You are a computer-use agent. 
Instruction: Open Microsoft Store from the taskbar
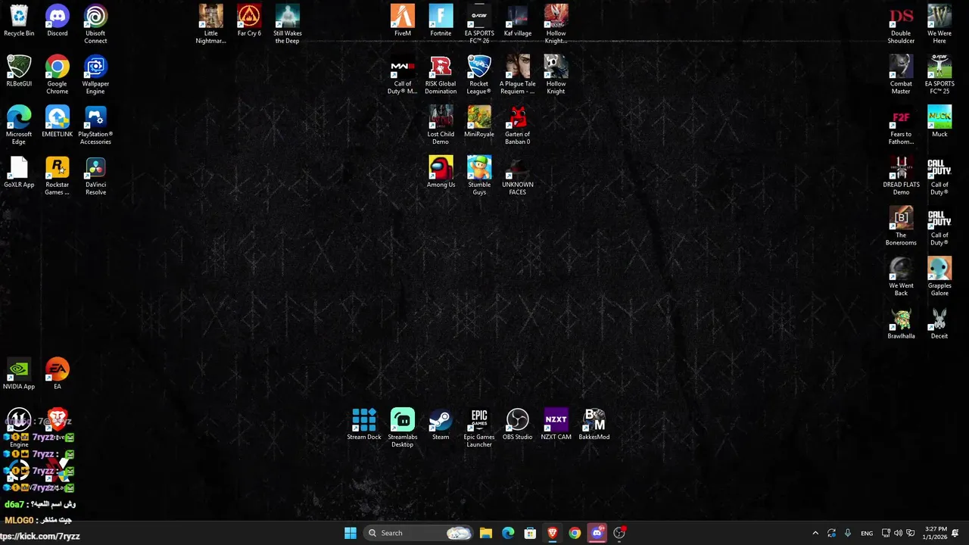[530, 533]
